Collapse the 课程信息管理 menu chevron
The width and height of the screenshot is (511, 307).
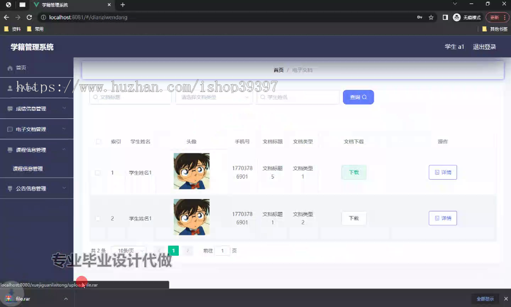pos(64,150)
